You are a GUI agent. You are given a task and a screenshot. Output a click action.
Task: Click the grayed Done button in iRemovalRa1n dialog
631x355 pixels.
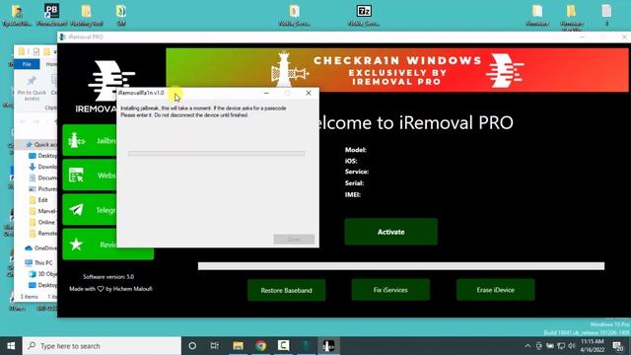(294, 239)
